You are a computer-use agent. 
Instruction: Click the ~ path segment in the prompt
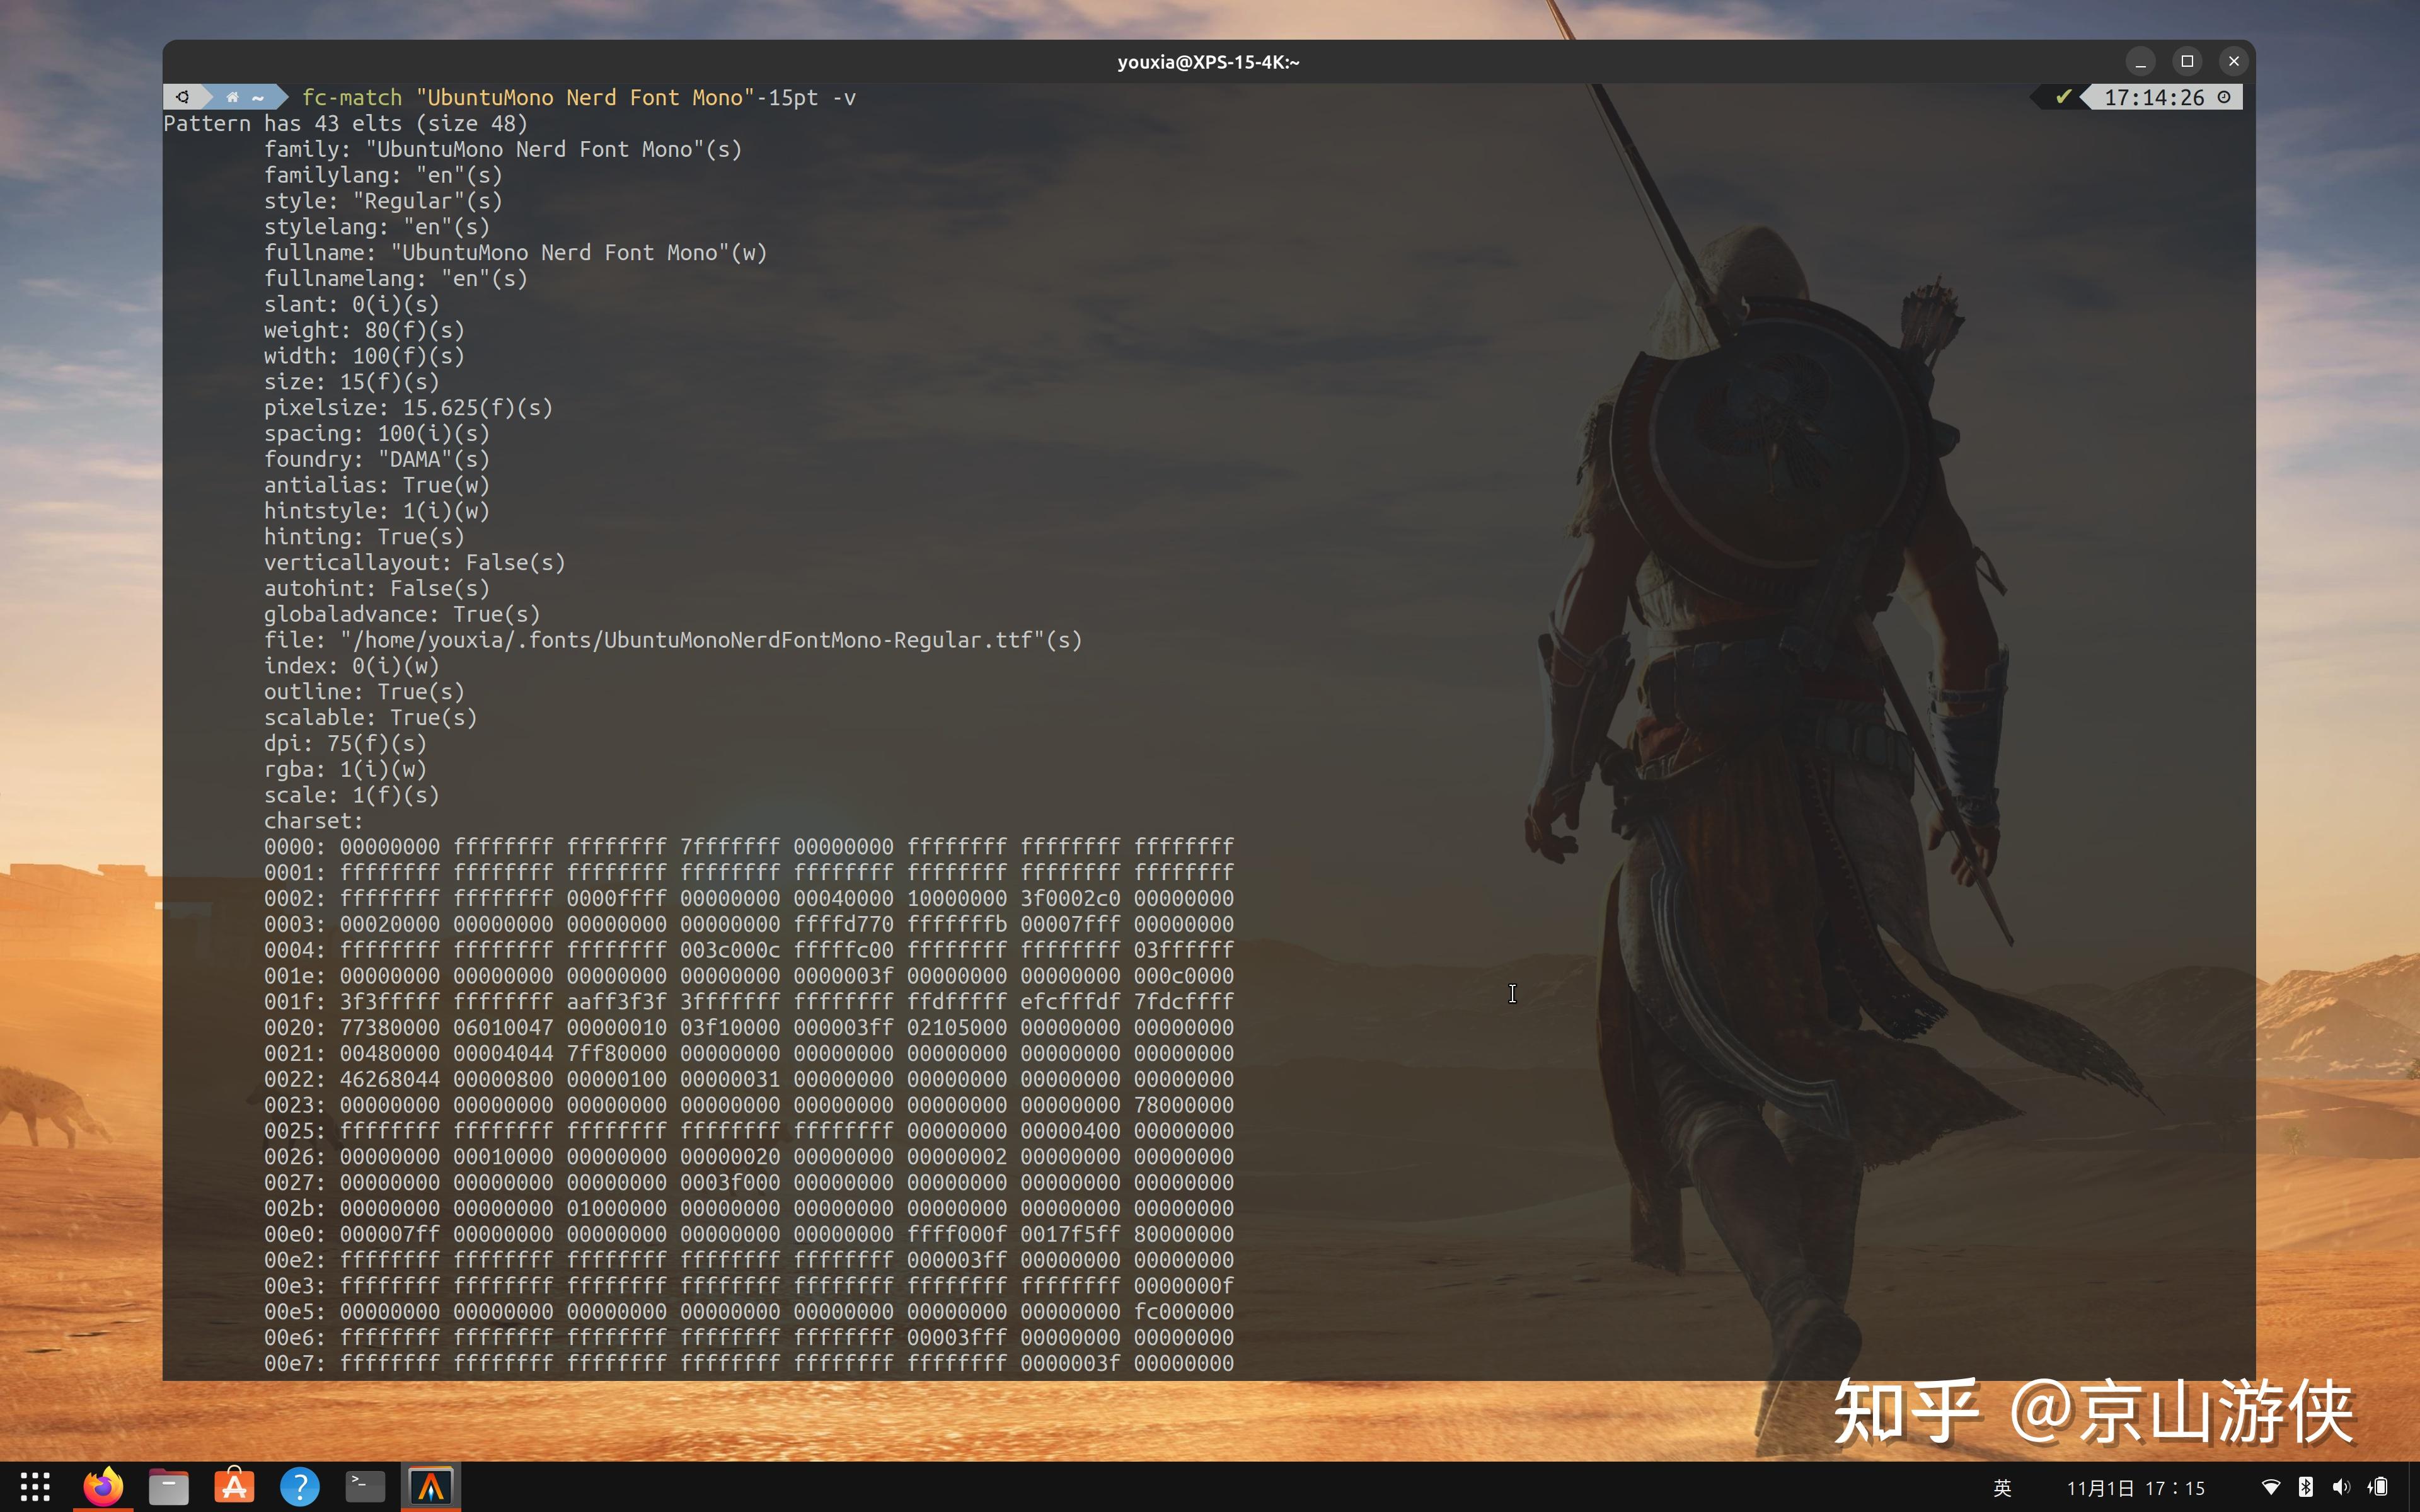point(258,97)
